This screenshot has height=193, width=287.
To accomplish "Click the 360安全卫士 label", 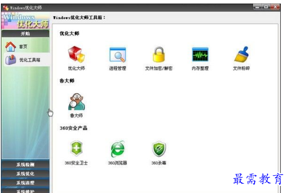I will click(x=76, y=163).
